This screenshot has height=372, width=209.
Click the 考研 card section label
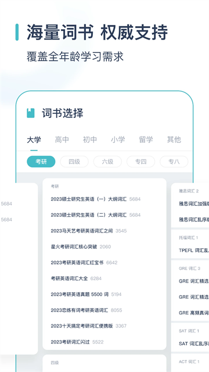click(55, 187)
